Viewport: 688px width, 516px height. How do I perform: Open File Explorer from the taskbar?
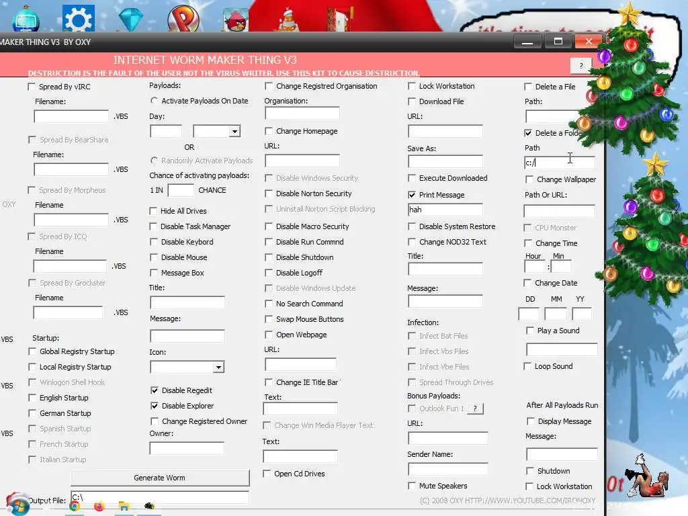124,507
